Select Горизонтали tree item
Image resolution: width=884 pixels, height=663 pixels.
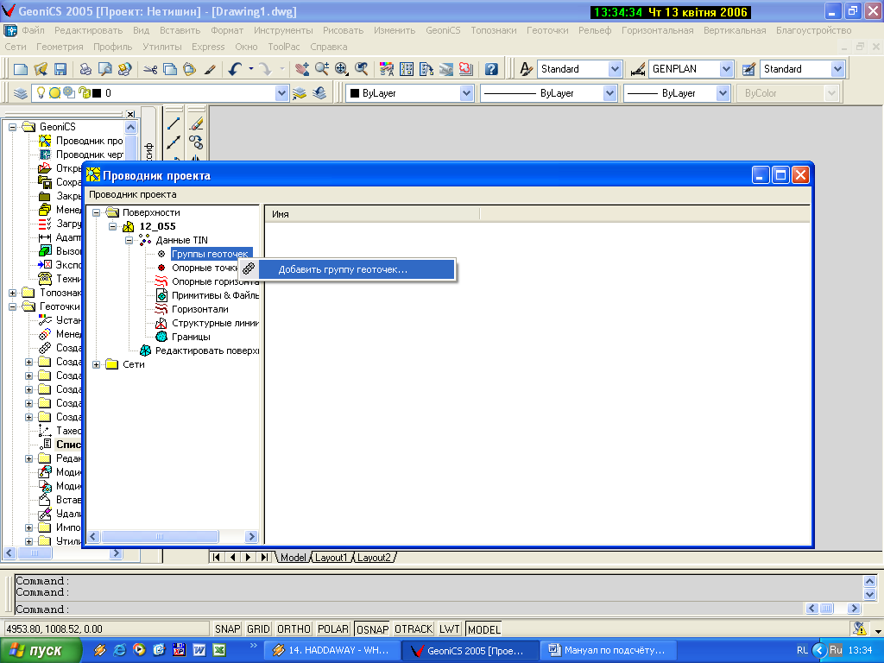click(x=199, y=309)
